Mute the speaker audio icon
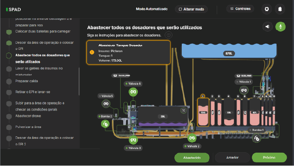Image resolution: width=294 pixels, height=166 pixels. pyautogui.click(x=268, y=27)
